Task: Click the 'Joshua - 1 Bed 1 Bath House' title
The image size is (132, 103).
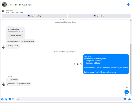Action: 20,5
